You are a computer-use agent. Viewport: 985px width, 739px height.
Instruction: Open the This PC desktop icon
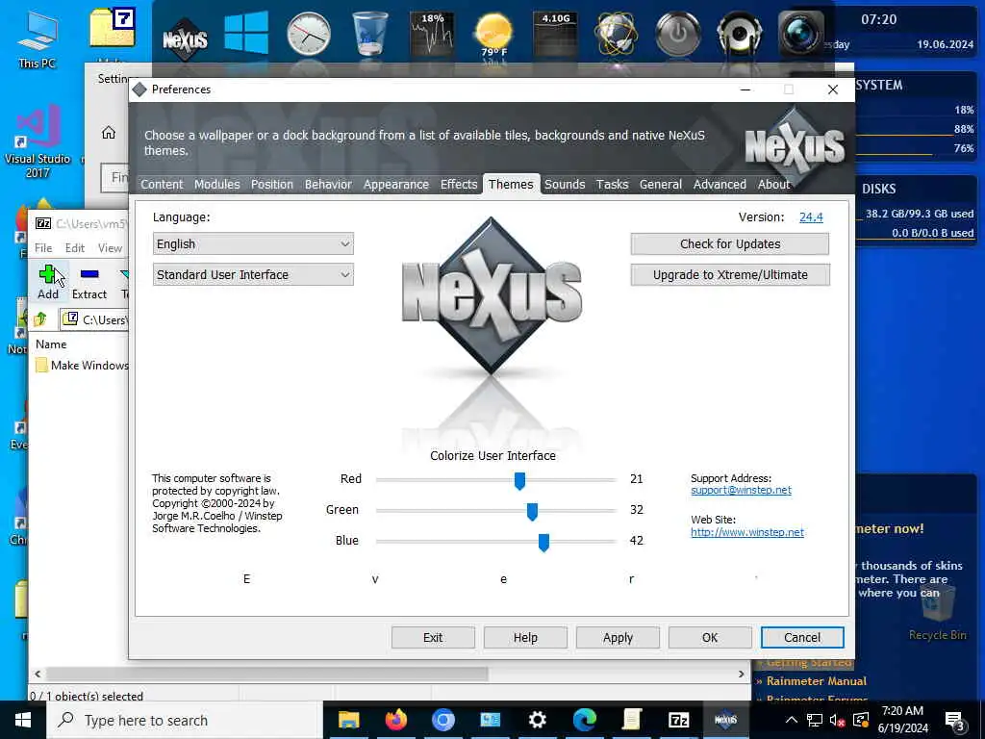38,40
